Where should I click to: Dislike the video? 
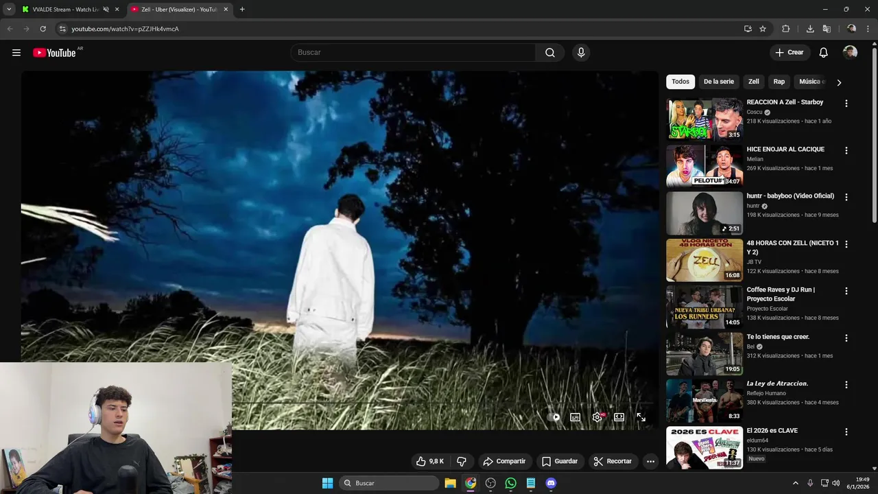(462, 461)
